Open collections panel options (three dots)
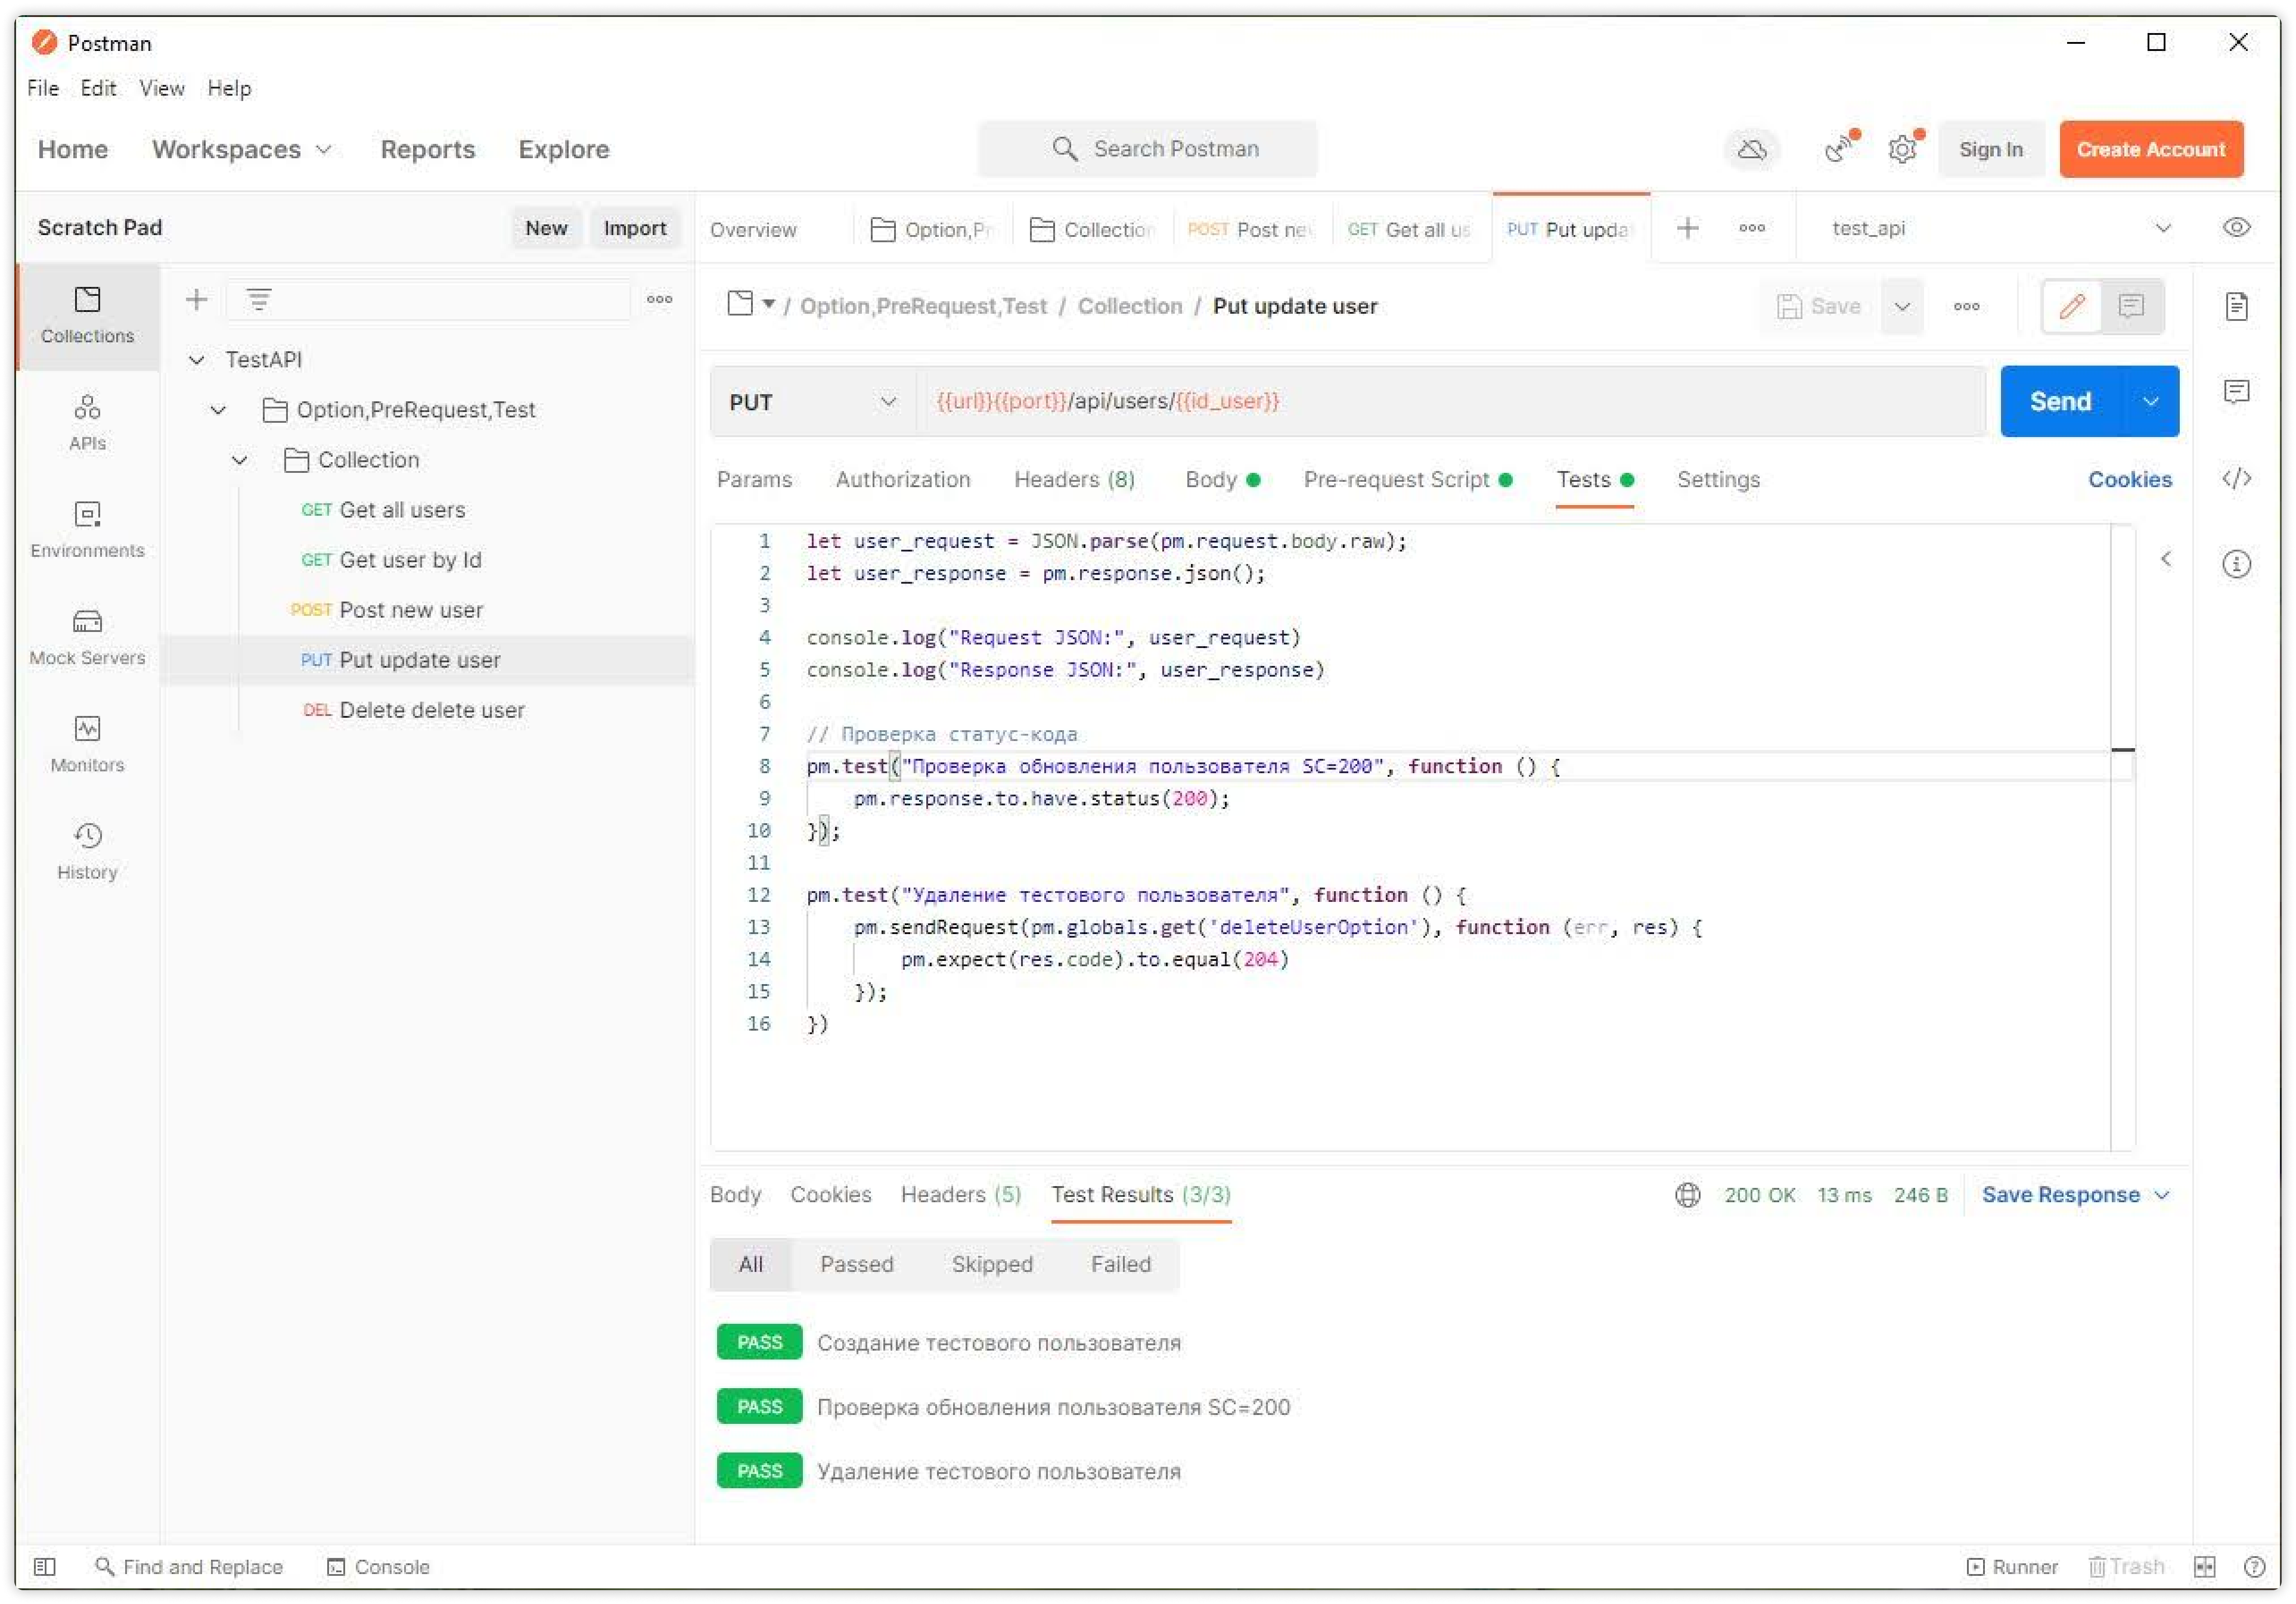This screenshot has width=2296, height=1604. tap(659, 299)
